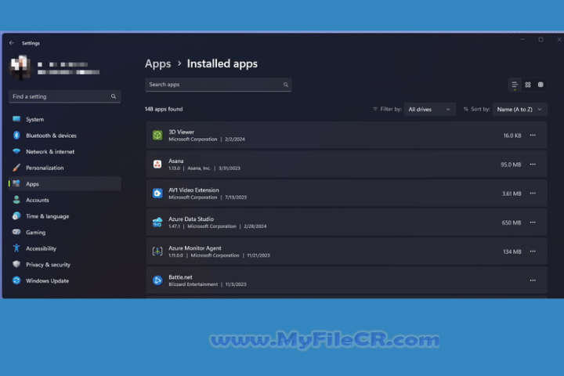This screenshot has height=376, width=564.
Task: Click the AV1 Video Extension name
Action: (x=193, y=190)
